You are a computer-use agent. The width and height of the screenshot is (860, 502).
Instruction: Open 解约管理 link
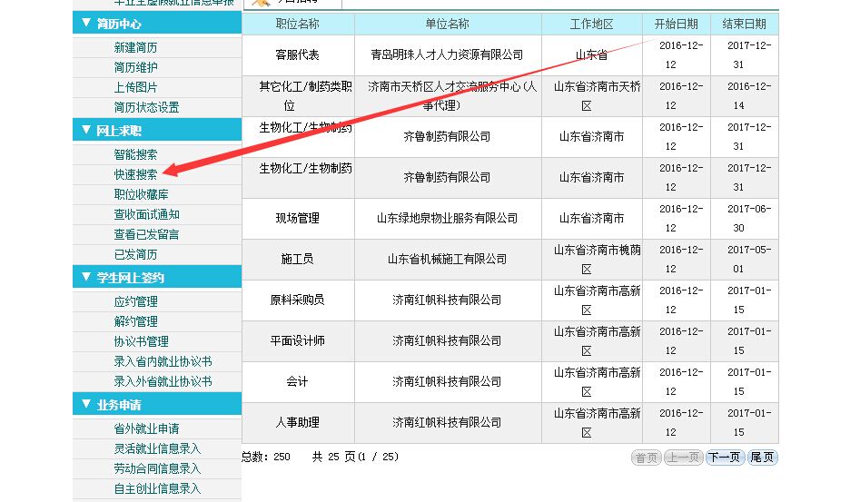point(135,321)
